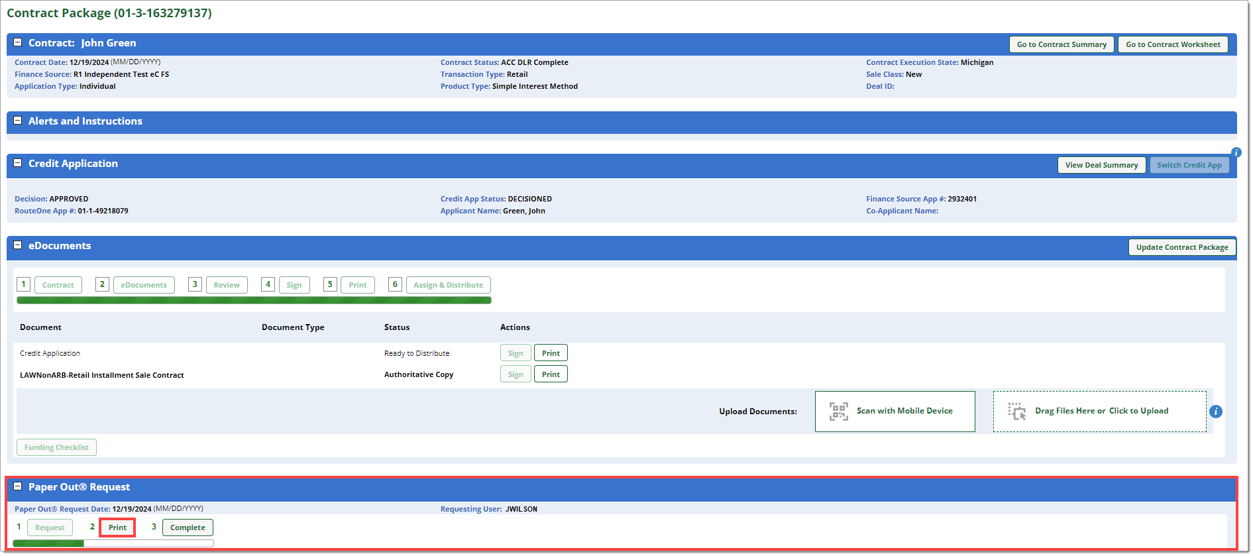
Task: Click Finance Source App number 2932401
Action: point(962,199)
